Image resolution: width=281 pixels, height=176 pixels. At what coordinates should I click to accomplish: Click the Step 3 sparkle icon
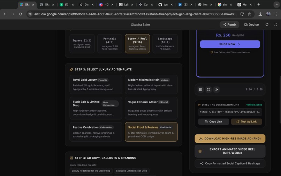coord(71,69)
